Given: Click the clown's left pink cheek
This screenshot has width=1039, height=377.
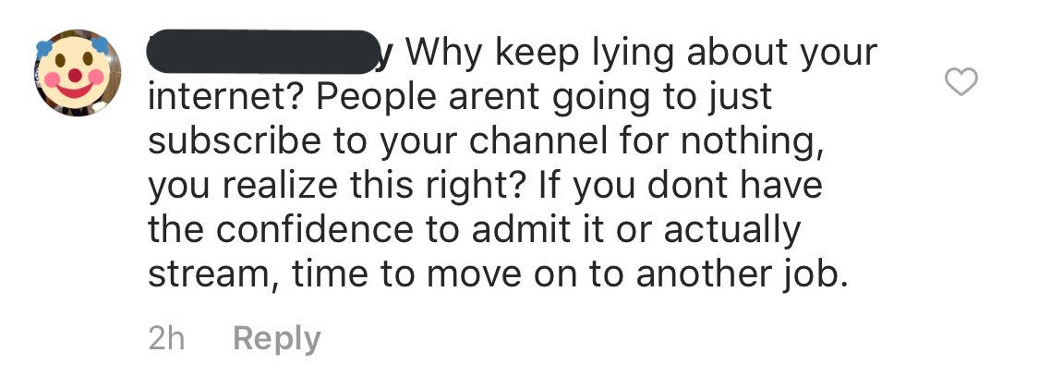Looking at the screenshot, I should pyautogui.click(x=53, y=79).
